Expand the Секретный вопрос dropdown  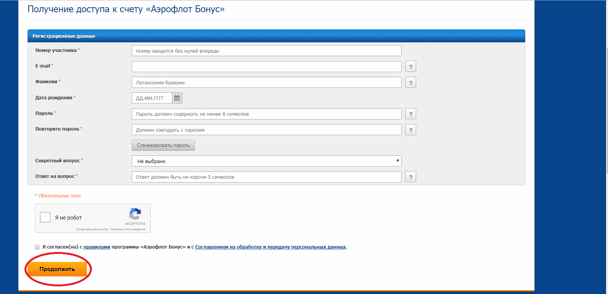pos(266,161)
